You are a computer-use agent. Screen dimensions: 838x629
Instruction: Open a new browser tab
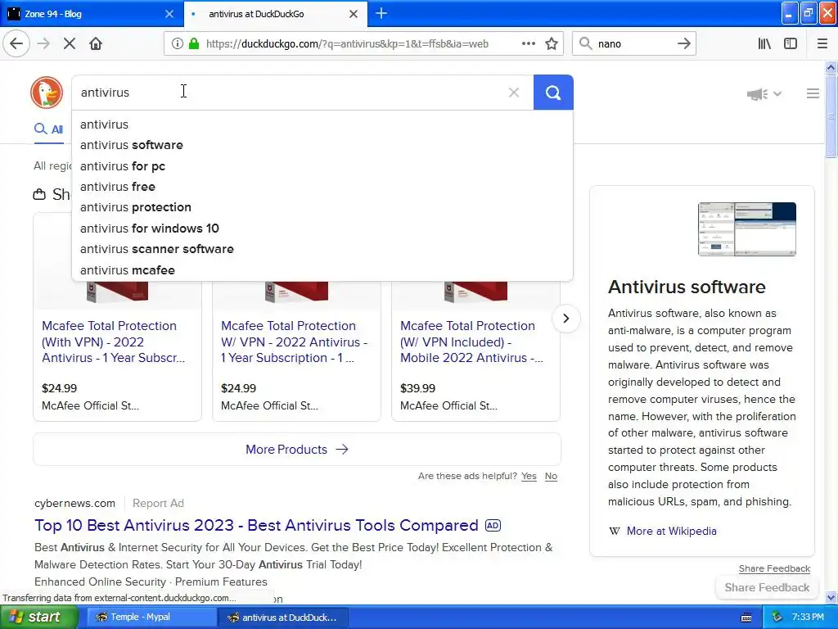(381, 13)
